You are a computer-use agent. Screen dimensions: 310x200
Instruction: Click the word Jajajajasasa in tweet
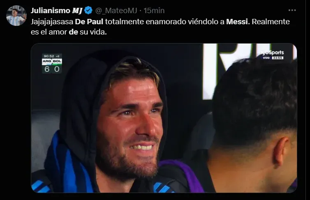coord(52,21)
